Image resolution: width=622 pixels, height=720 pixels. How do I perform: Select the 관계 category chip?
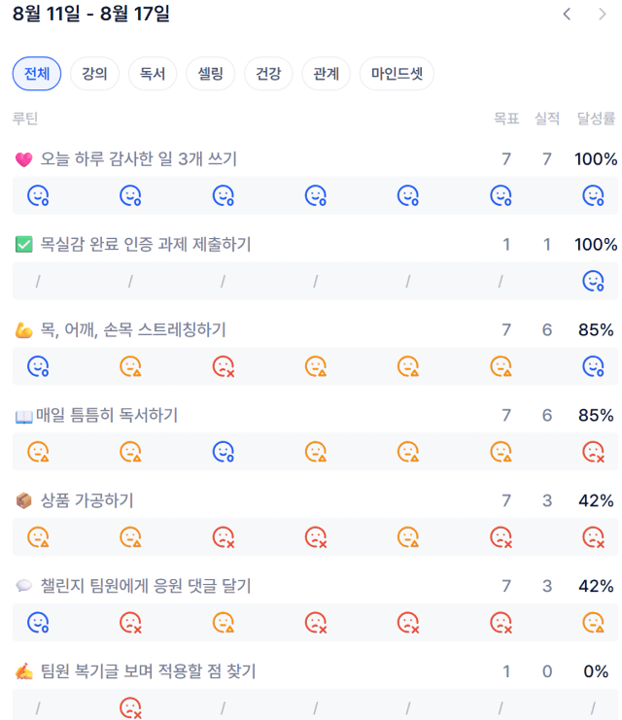tap(327, 74)
